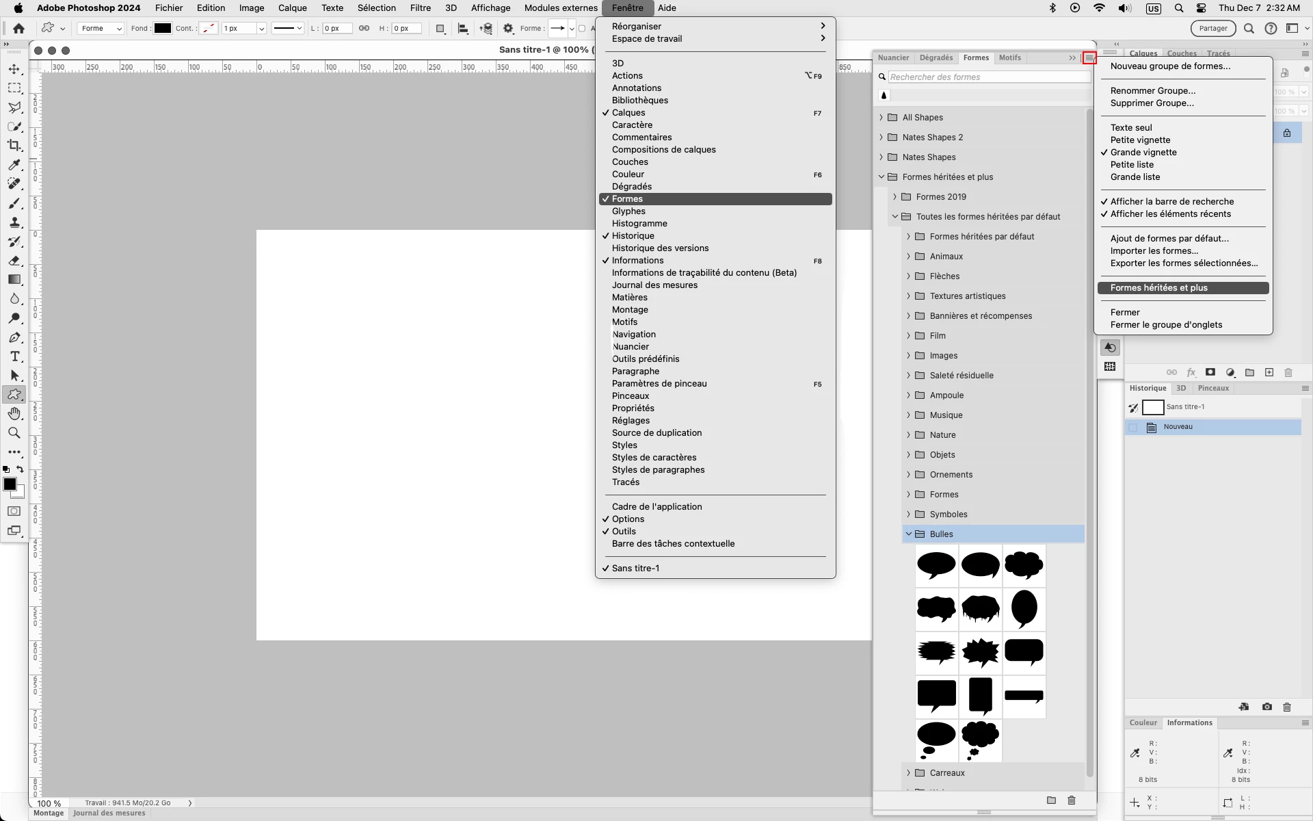Select Importer les formes menu entry
This screenshot has height=821, width=1313.
1154,251
